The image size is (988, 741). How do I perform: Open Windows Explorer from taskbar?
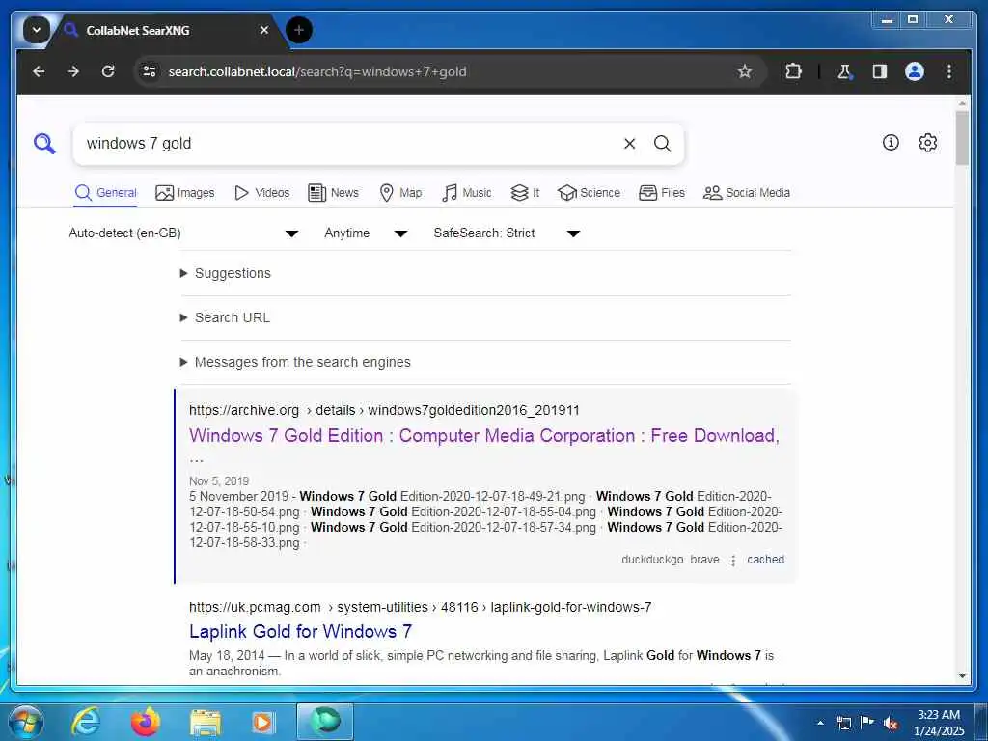[x=205, y=723]
